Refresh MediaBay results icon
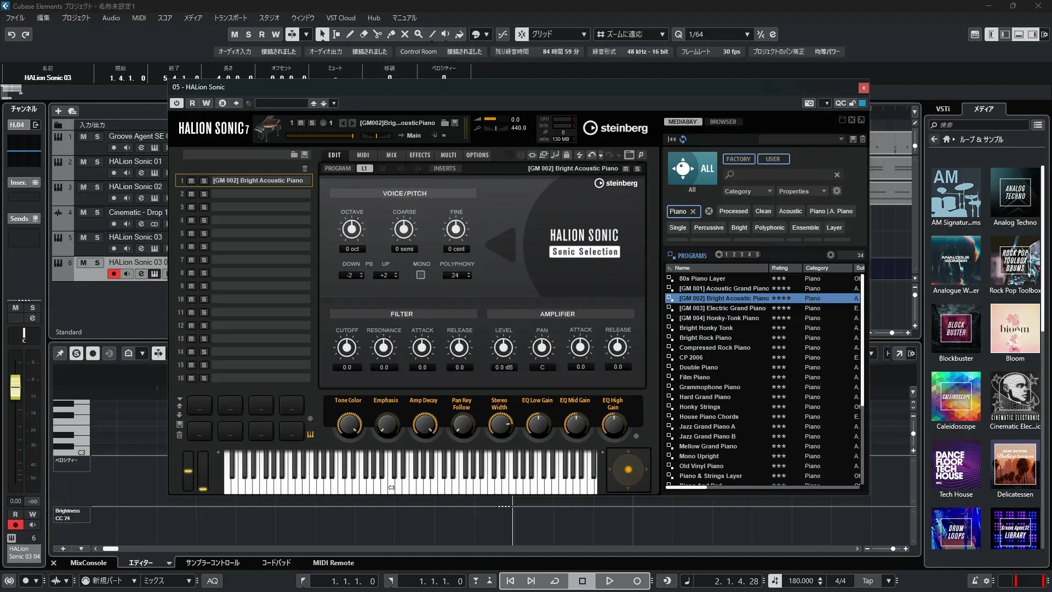The image size is (1052, 592). [x=683, y=139]
